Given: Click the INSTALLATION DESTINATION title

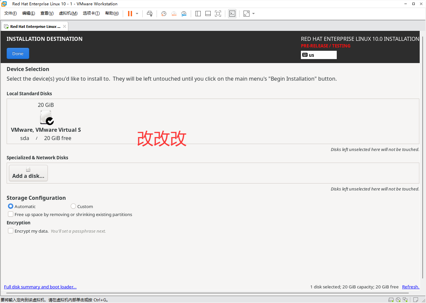Looking at the screenshot, I should [44, 39].
